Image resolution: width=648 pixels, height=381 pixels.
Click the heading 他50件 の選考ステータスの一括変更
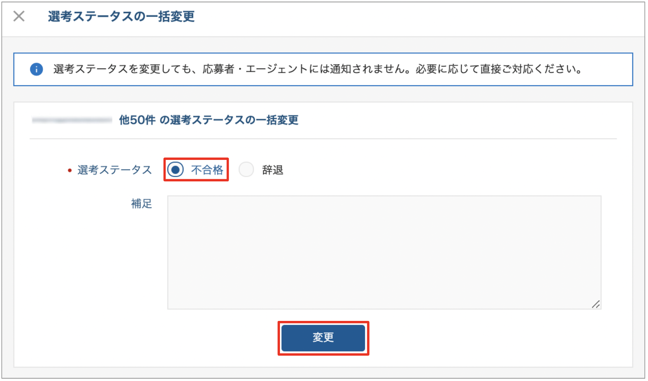(x=209, y=120)
